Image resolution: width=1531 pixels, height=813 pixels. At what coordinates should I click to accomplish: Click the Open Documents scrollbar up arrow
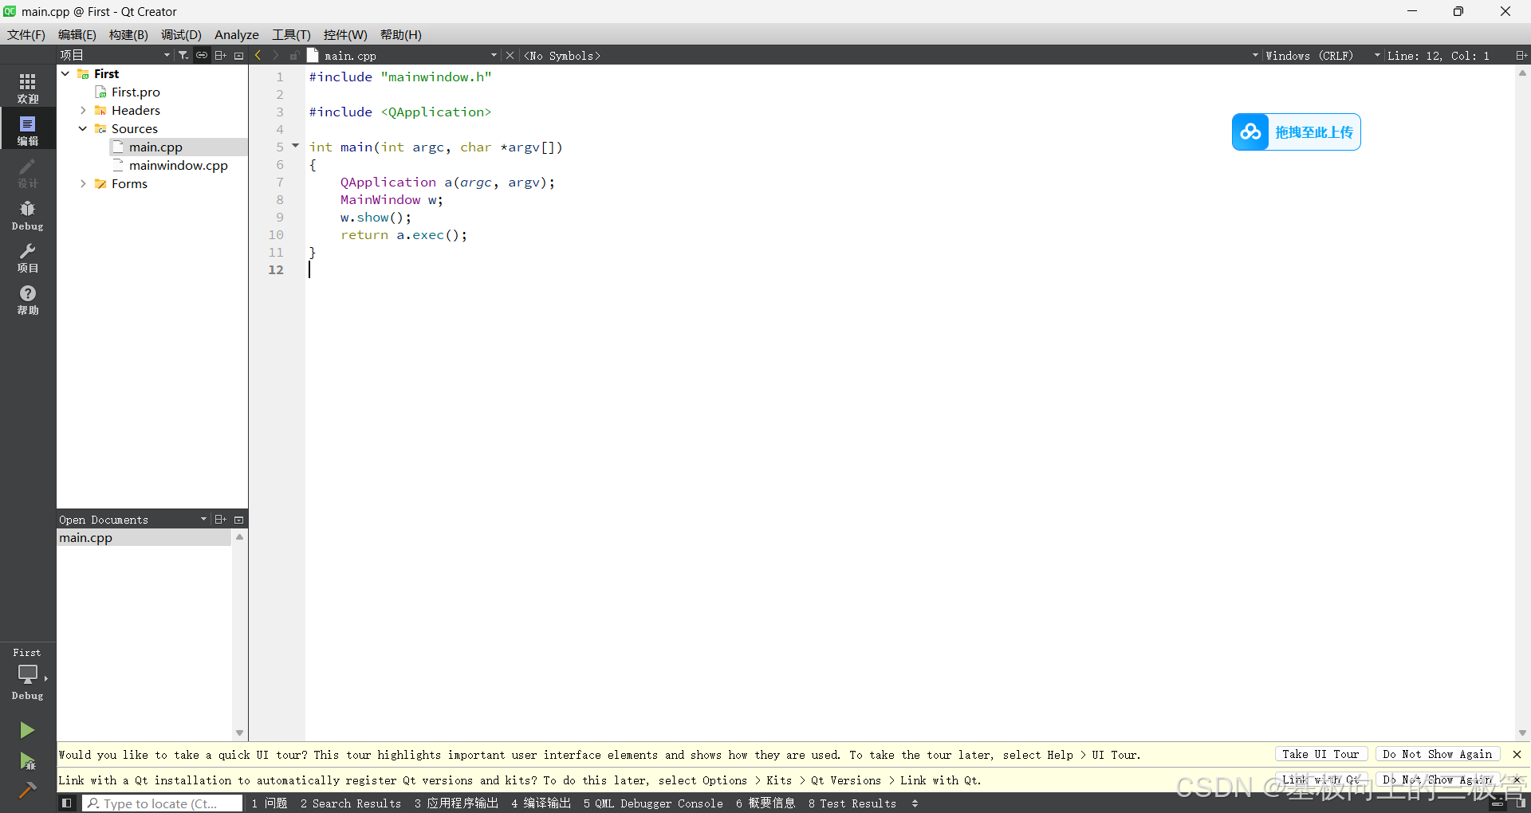(239, 536)
